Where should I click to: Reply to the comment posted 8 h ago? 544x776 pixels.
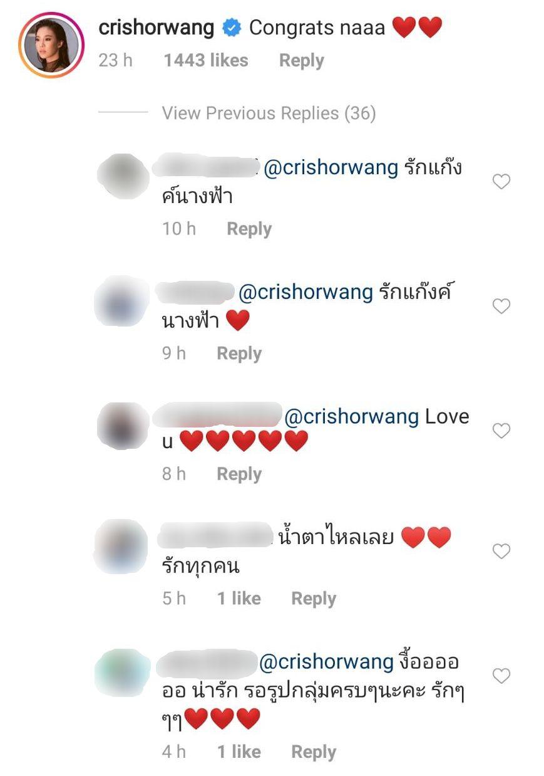(x=239, y=475)
